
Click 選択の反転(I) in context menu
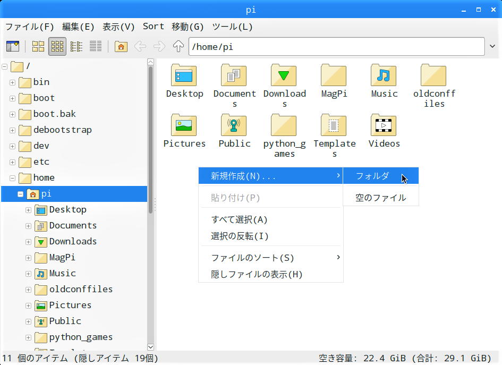pyautogui.click(x=270, y=236)
